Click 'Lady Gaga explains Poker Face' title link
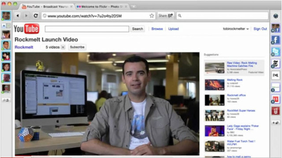 (x=243, y=127)
